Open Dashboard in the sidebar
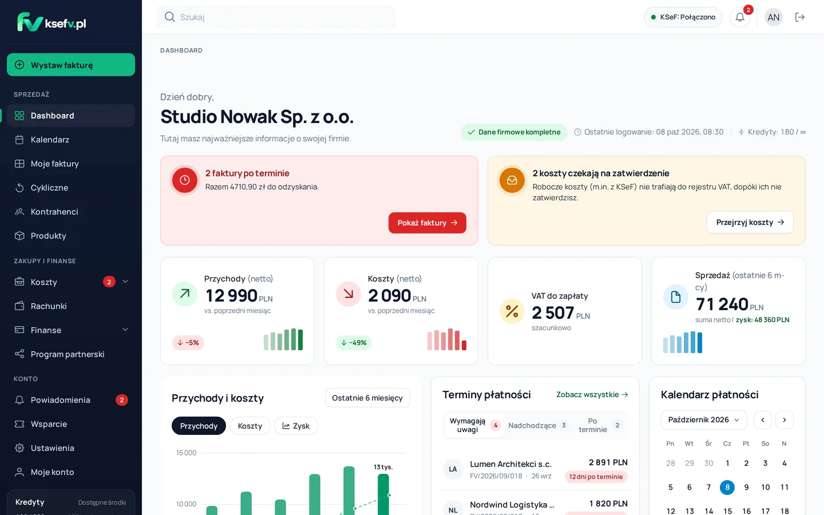The height and width of the screenshot is (515, 824). coord(71,116)
